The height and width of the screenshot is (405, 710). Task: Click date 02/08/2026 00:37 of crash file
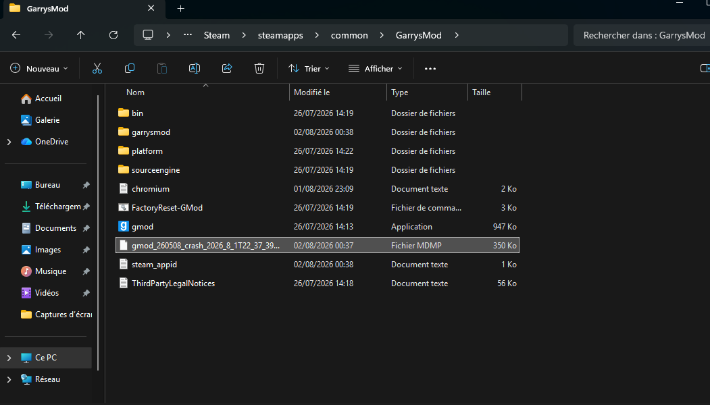pyautogui.click(x=324, y=246)
